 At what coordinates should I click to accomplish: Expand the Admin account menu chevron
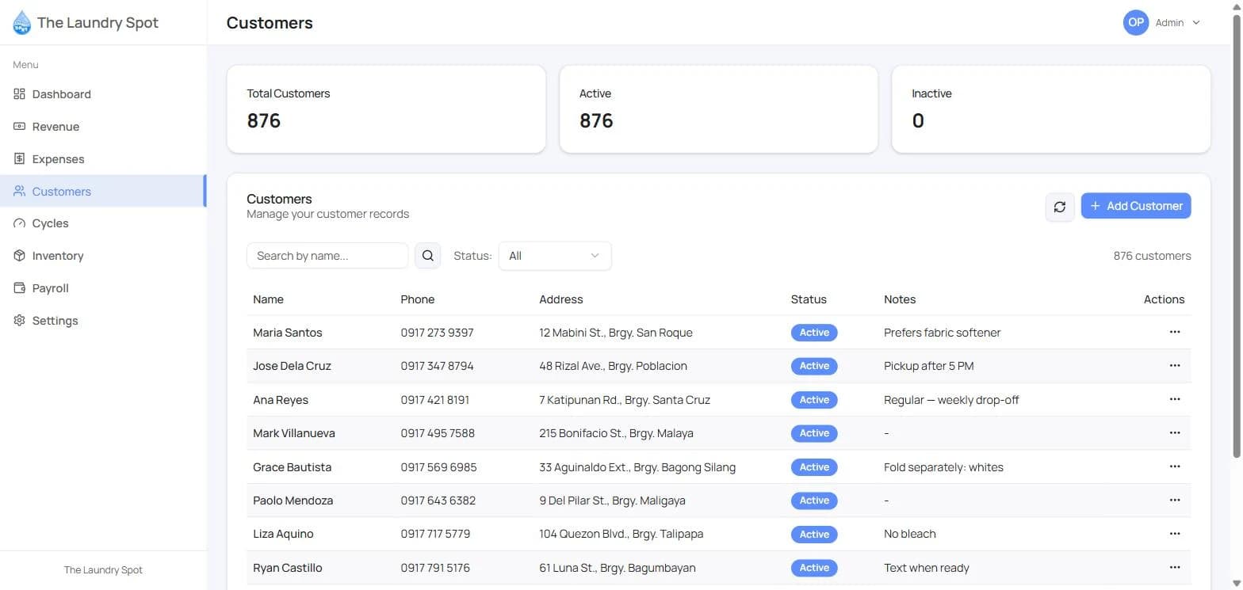tap(1196, 23)
